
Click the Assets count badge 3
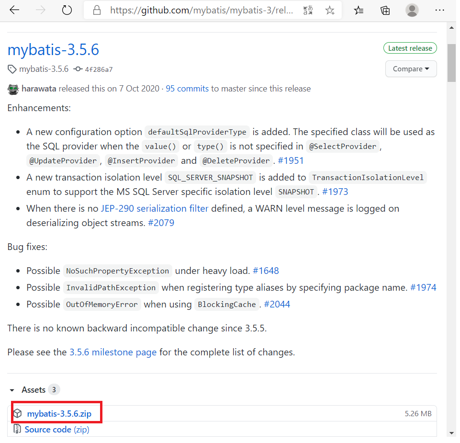[x=54, y=389]
